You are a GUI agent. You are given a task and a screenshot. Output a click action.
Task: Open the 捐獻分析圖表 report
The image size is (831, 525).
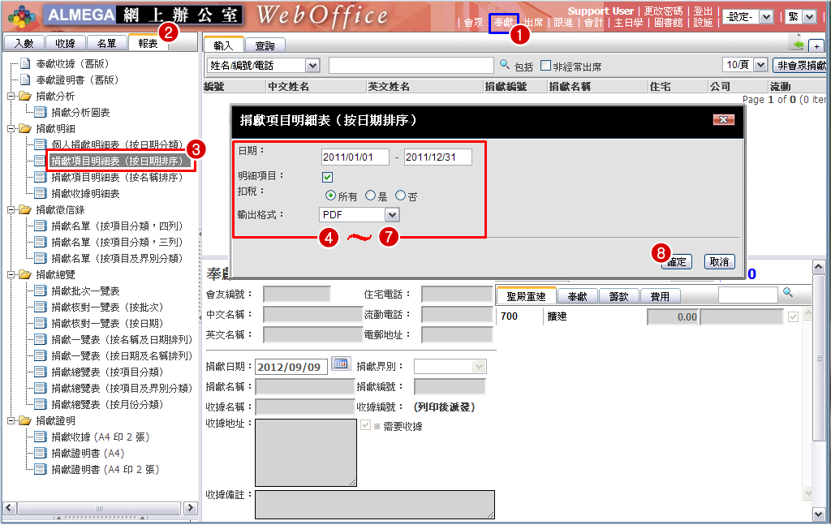point(80,112)
